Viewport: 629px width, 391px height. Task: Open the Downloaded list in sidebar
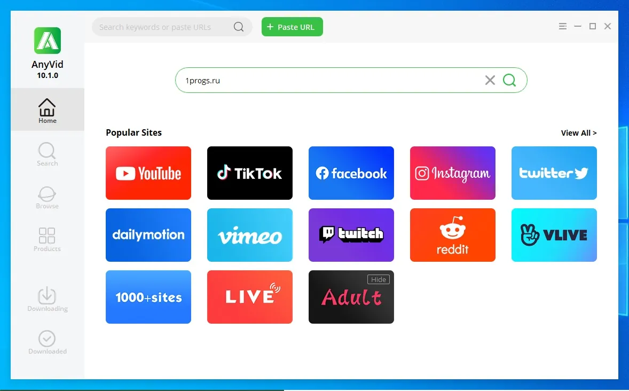48,342
